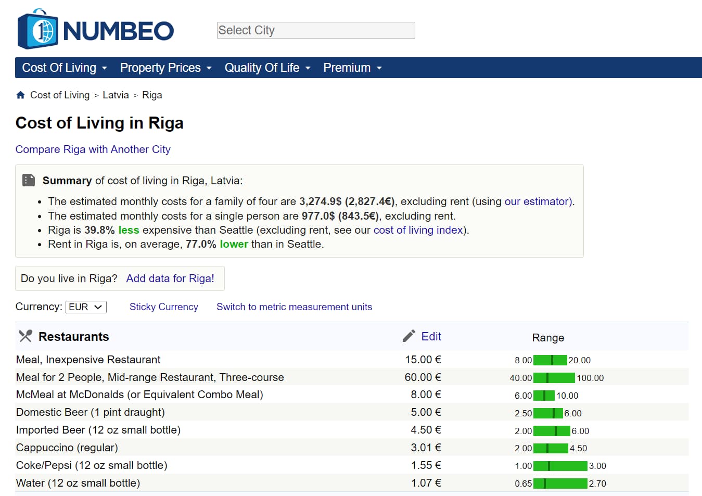Image resolution: width=702 pixels, height=496 pixels.
Task: Click the Restaurants fork and knife icon
Action: [x=25, y=336]
